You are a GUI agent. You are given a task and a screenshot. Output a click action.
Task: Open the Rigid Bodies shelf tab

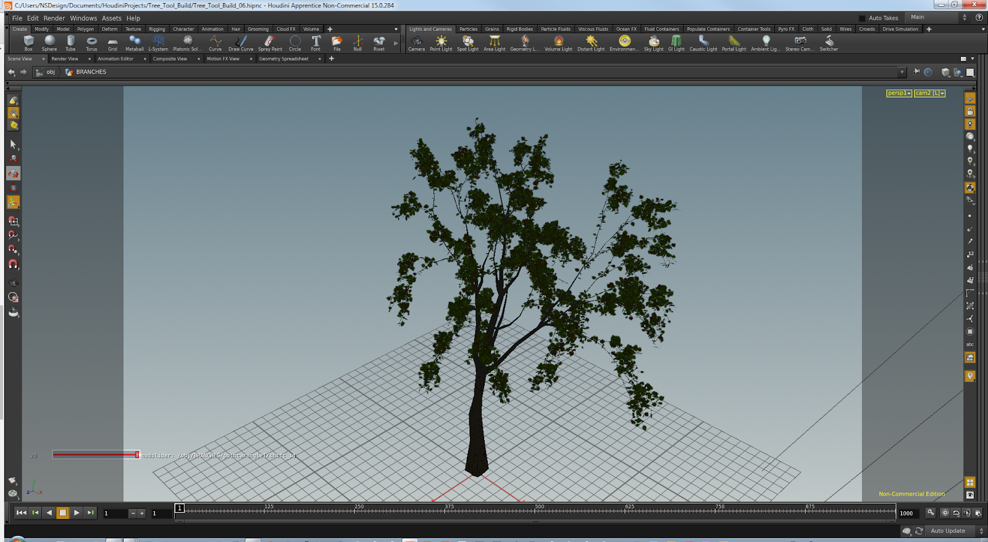click(x=519, y=29)
